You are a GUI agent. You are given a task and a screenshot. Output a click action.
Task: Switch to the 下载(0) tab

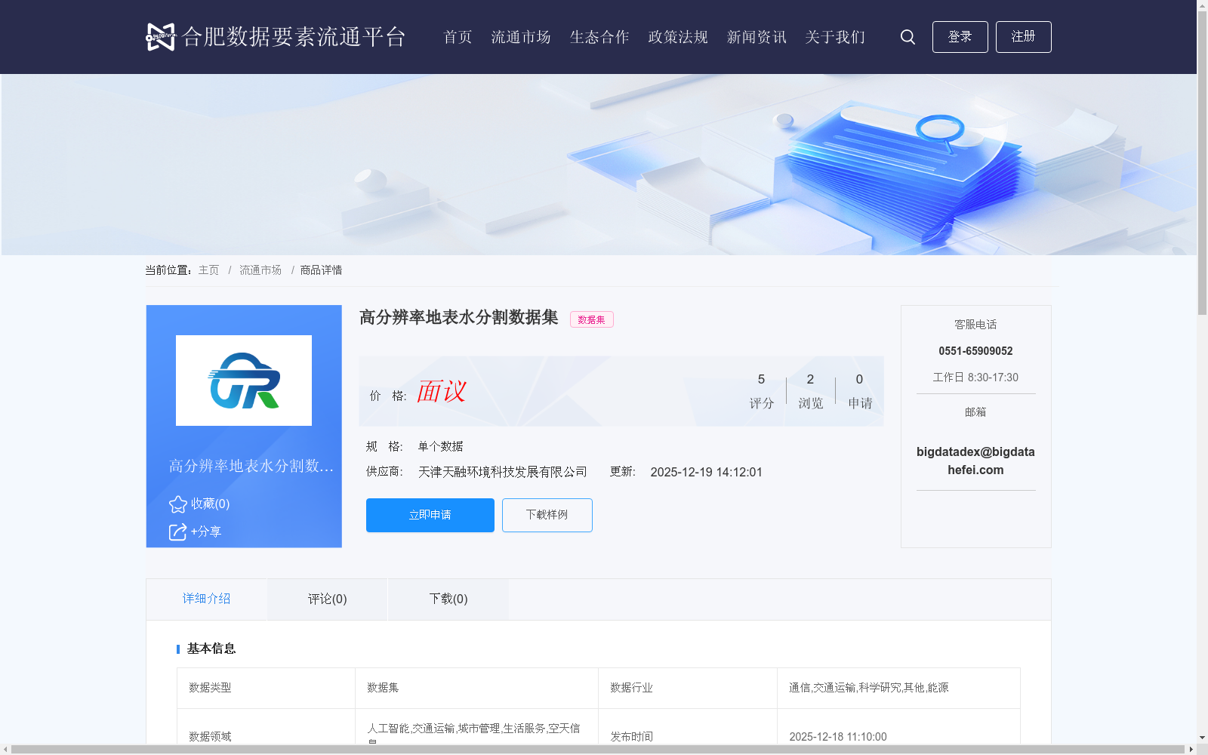click(x=448, y=599)
